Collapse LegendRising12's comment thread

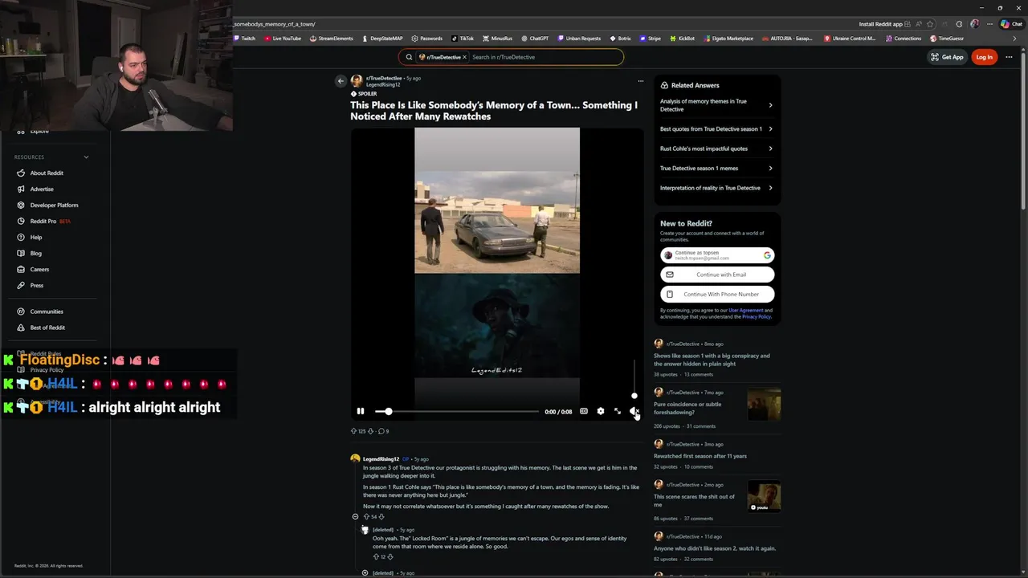coord(355,517)
